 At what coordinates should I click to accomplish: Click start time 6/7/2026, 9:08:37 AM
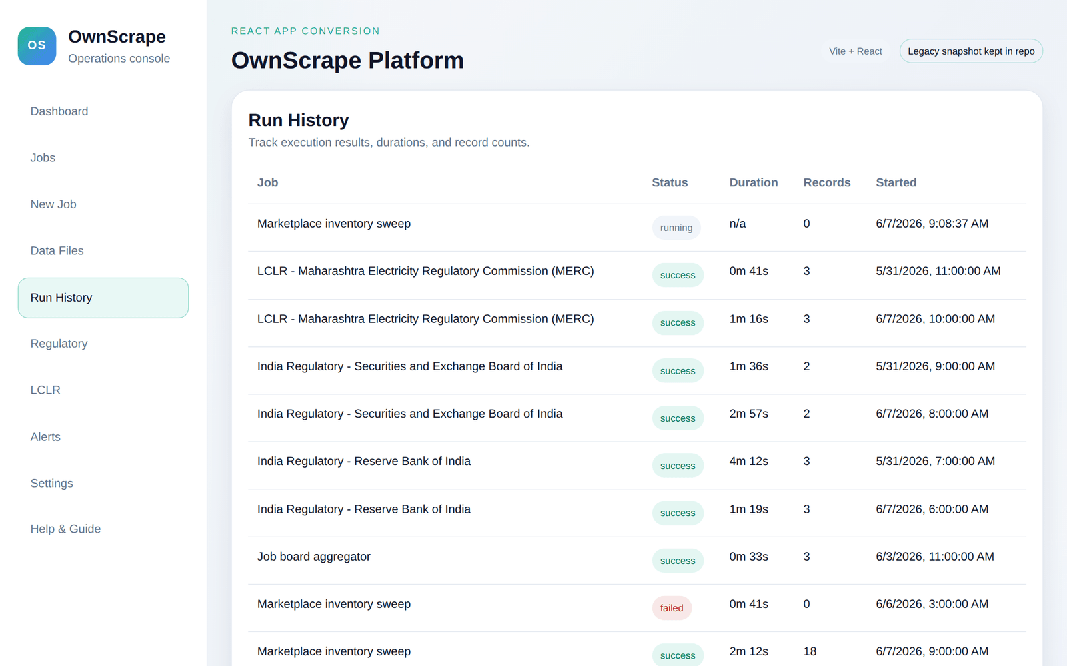coord(932,224)
